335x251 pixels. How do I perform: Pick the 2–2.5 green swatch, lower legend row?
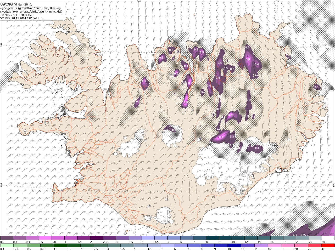(x=87, y=245)
